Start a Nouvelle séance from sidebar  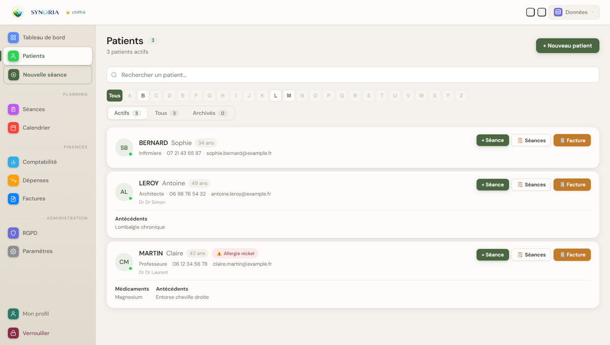point(48,75)
